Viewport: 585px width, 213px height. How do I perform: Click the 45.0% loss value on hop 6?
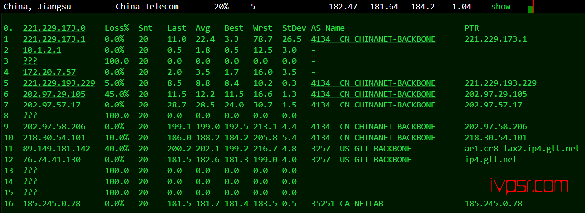point(117,94)
